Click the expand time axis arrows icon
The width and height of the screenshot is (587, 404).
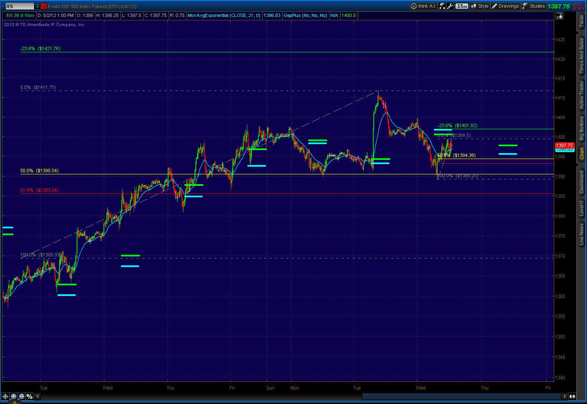[572, 396]
